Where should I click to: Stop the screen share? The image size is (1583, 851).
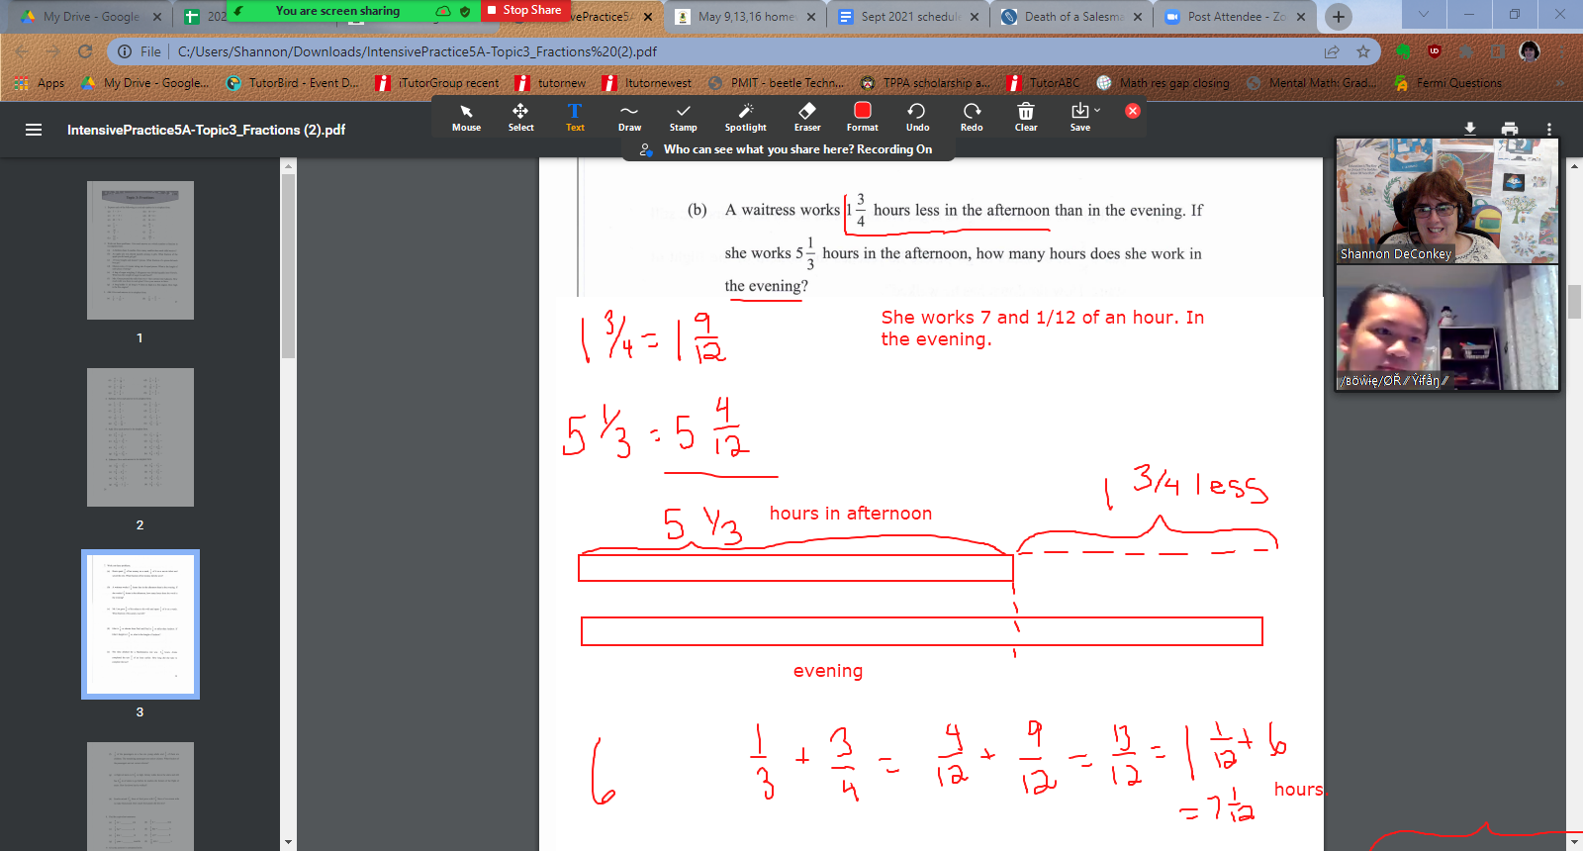pyautogui.click(x=525, y=10)
